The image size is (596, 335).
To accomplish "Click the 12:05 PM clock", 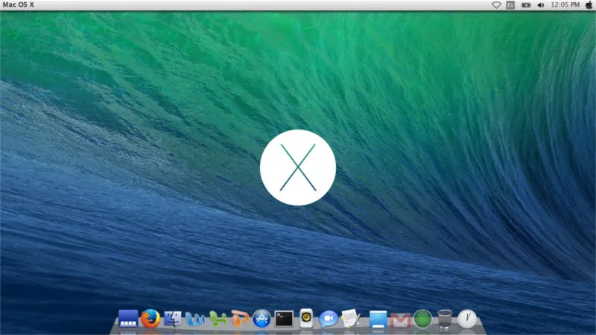I will 564,5.
